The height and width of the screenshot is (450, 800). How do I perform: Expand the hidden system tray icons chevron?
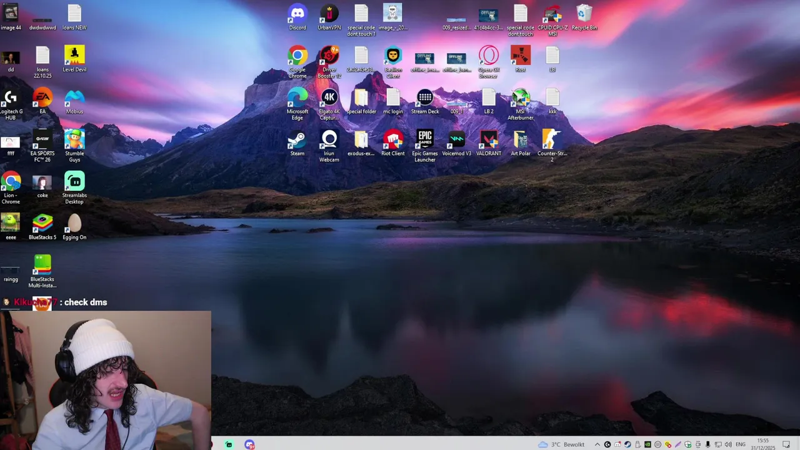597,444
